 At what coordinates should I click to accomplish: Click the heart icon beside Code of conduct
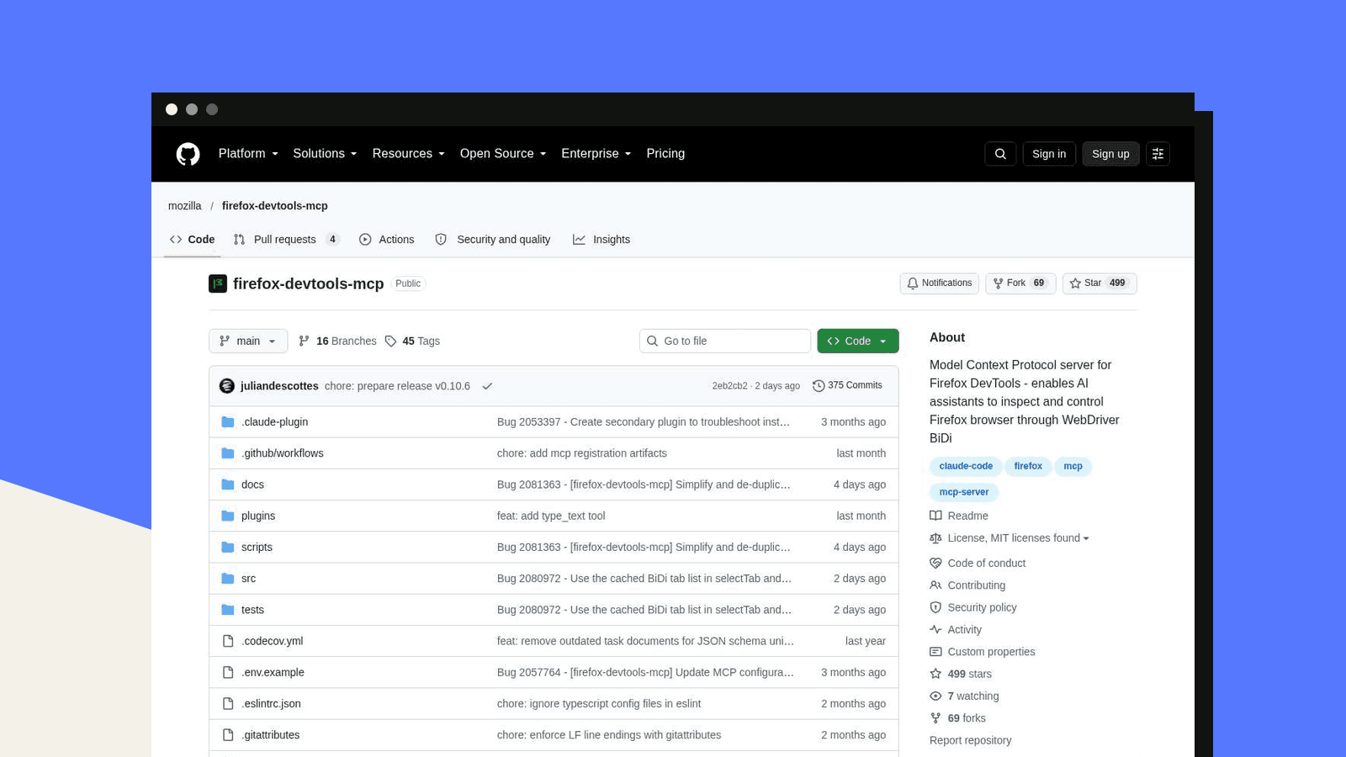click(x=935, y=564)
